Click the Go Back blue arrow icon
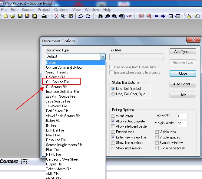This screenshot has height=179, width=202. [x=156, y=16]
